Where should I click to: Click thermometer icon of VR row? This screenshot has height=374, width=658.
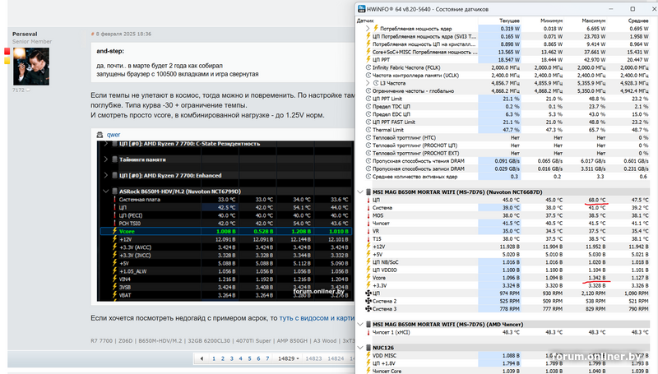368,231
